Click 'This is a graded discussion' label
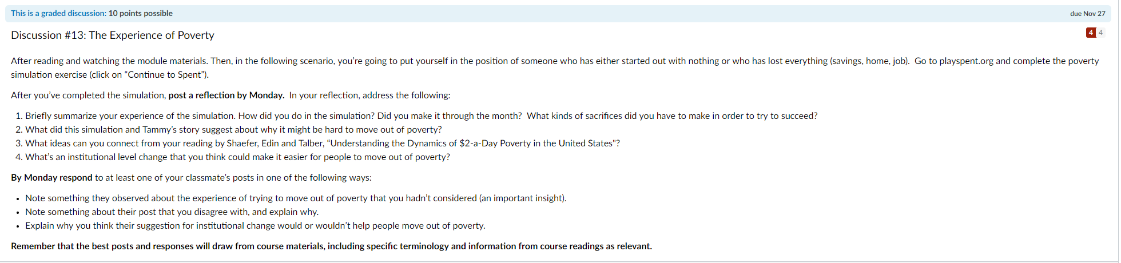 coord(58,13)
